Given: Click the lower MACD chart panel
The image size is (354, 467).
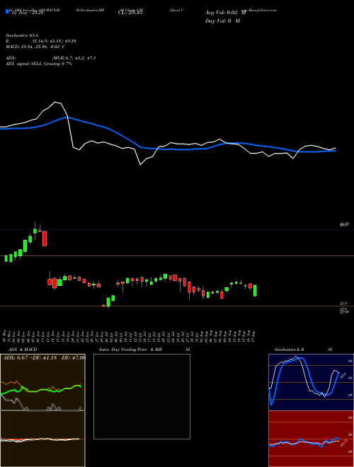Looking at the screenshot, I should pos(42,439).
